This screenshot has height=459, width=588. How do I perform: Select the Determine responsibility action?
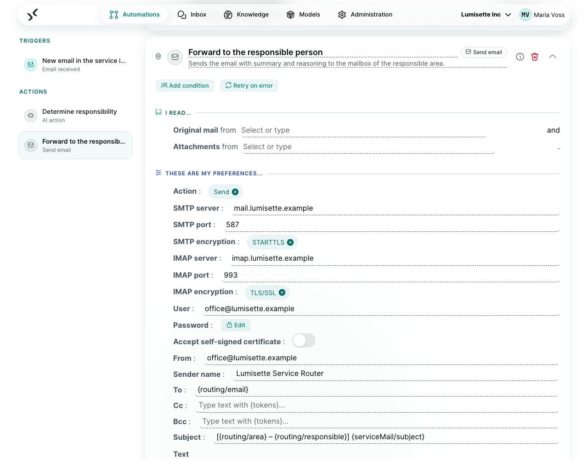click(75, 116)
